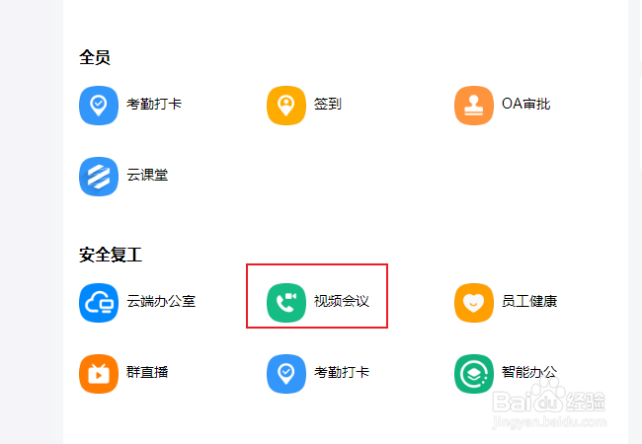Click the yellow 签到 location icon
Viewport: 642px width, 444px height.
pyautogui.click(x=286, y=106)
